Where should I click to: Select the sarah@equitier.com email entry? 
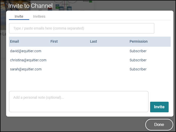tap(26, 69)
